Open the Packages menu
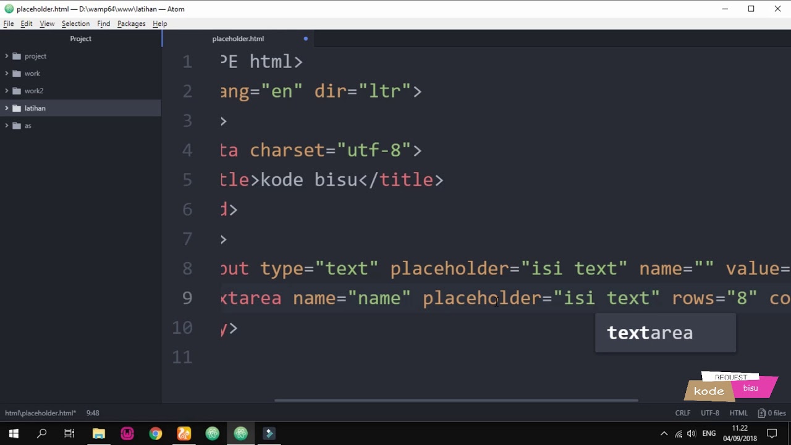Viewport: 791px width, 445px height. point(131,23)
